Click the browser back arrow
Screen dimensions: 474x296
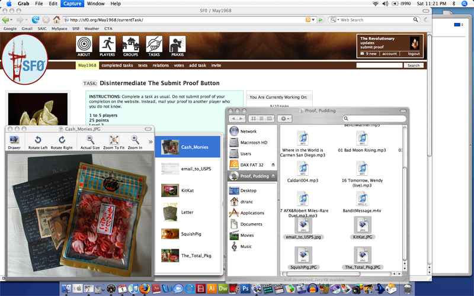(5, 20)
